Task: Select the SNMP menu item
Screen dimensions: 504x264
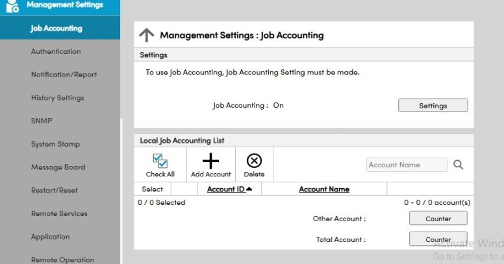Action: pyautogui.click(x=42, y=121)
